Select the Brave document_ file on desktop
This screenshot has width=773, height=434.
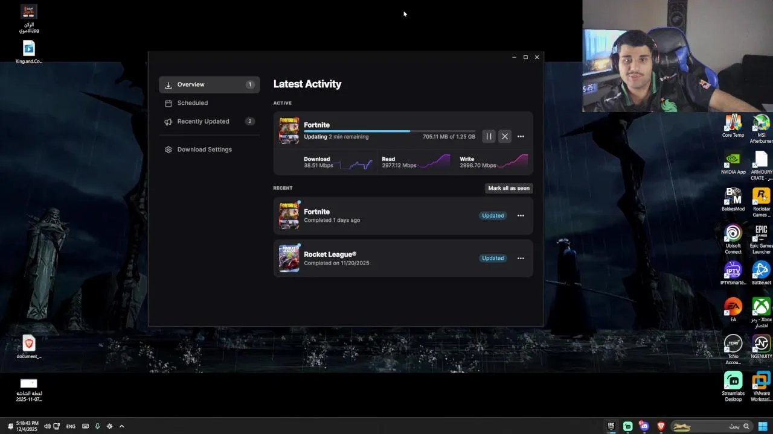29,347
